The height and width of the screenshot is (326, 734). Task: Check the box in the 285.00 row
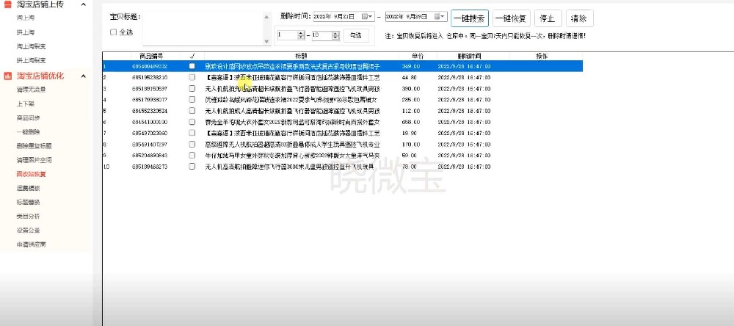tap(192, 100)
